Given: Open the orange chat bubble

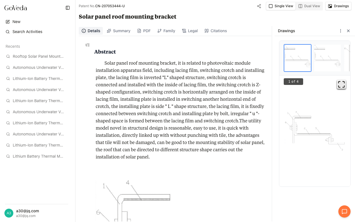Looking at the screenshot, I should [x=344, y=211].
